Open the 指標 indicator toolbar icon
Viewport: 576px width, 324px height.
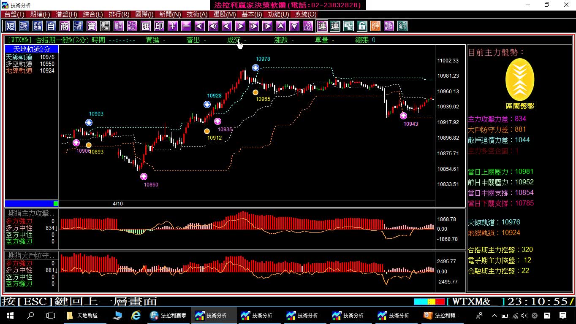coord(78,26)
